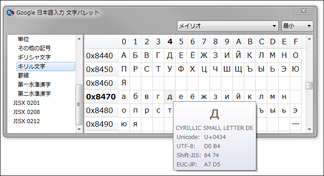
Task: Click the 0x8480 row header
Action: pyautogui.click(x=101, y=110)
